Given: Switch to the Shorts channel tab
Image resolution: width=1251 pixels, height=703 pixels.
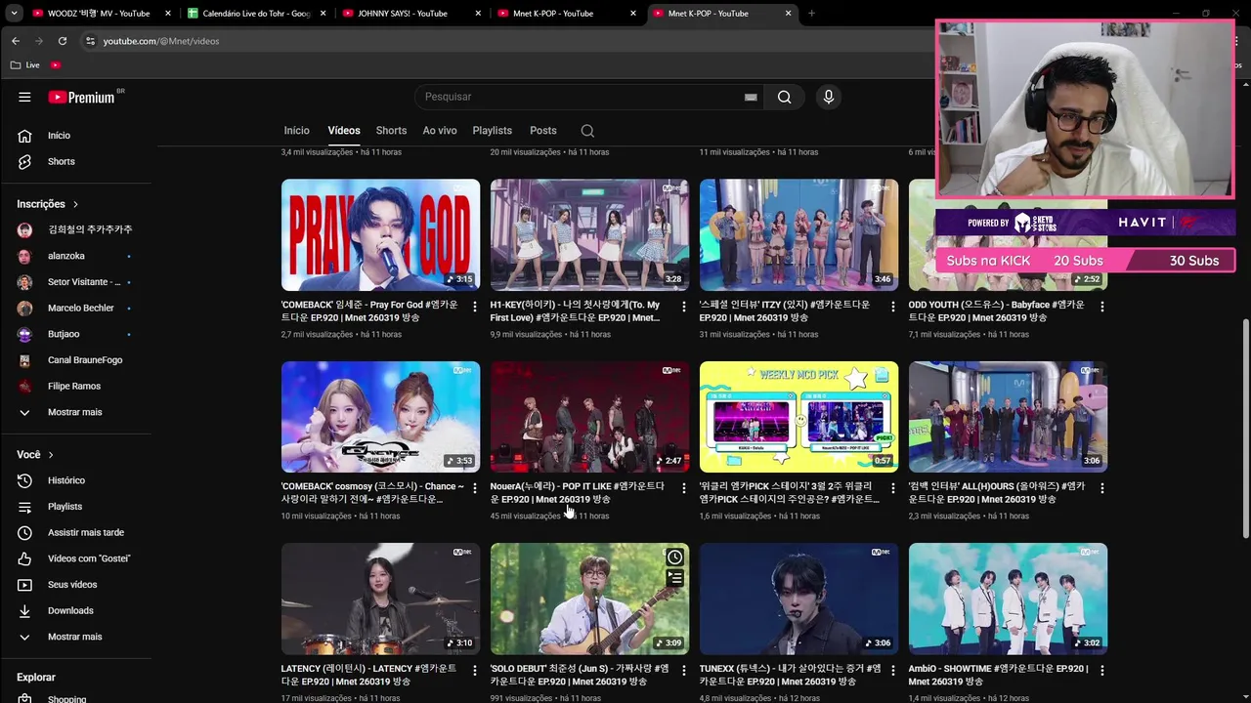Looking at the screenshot, I should (391, 131).
